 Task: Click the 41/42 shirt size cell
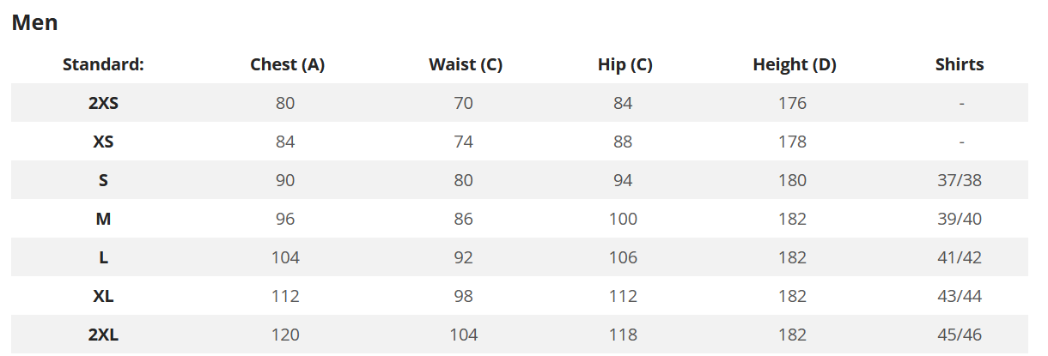(x=960, y=257)
